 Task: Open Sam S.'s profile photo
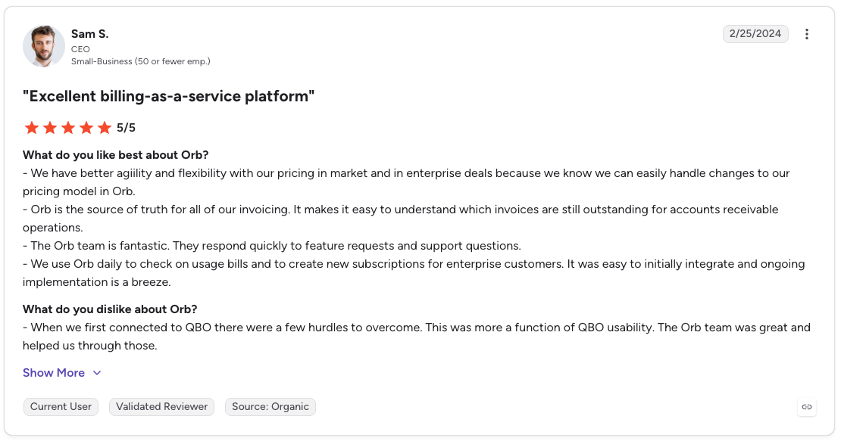(44, 47)
